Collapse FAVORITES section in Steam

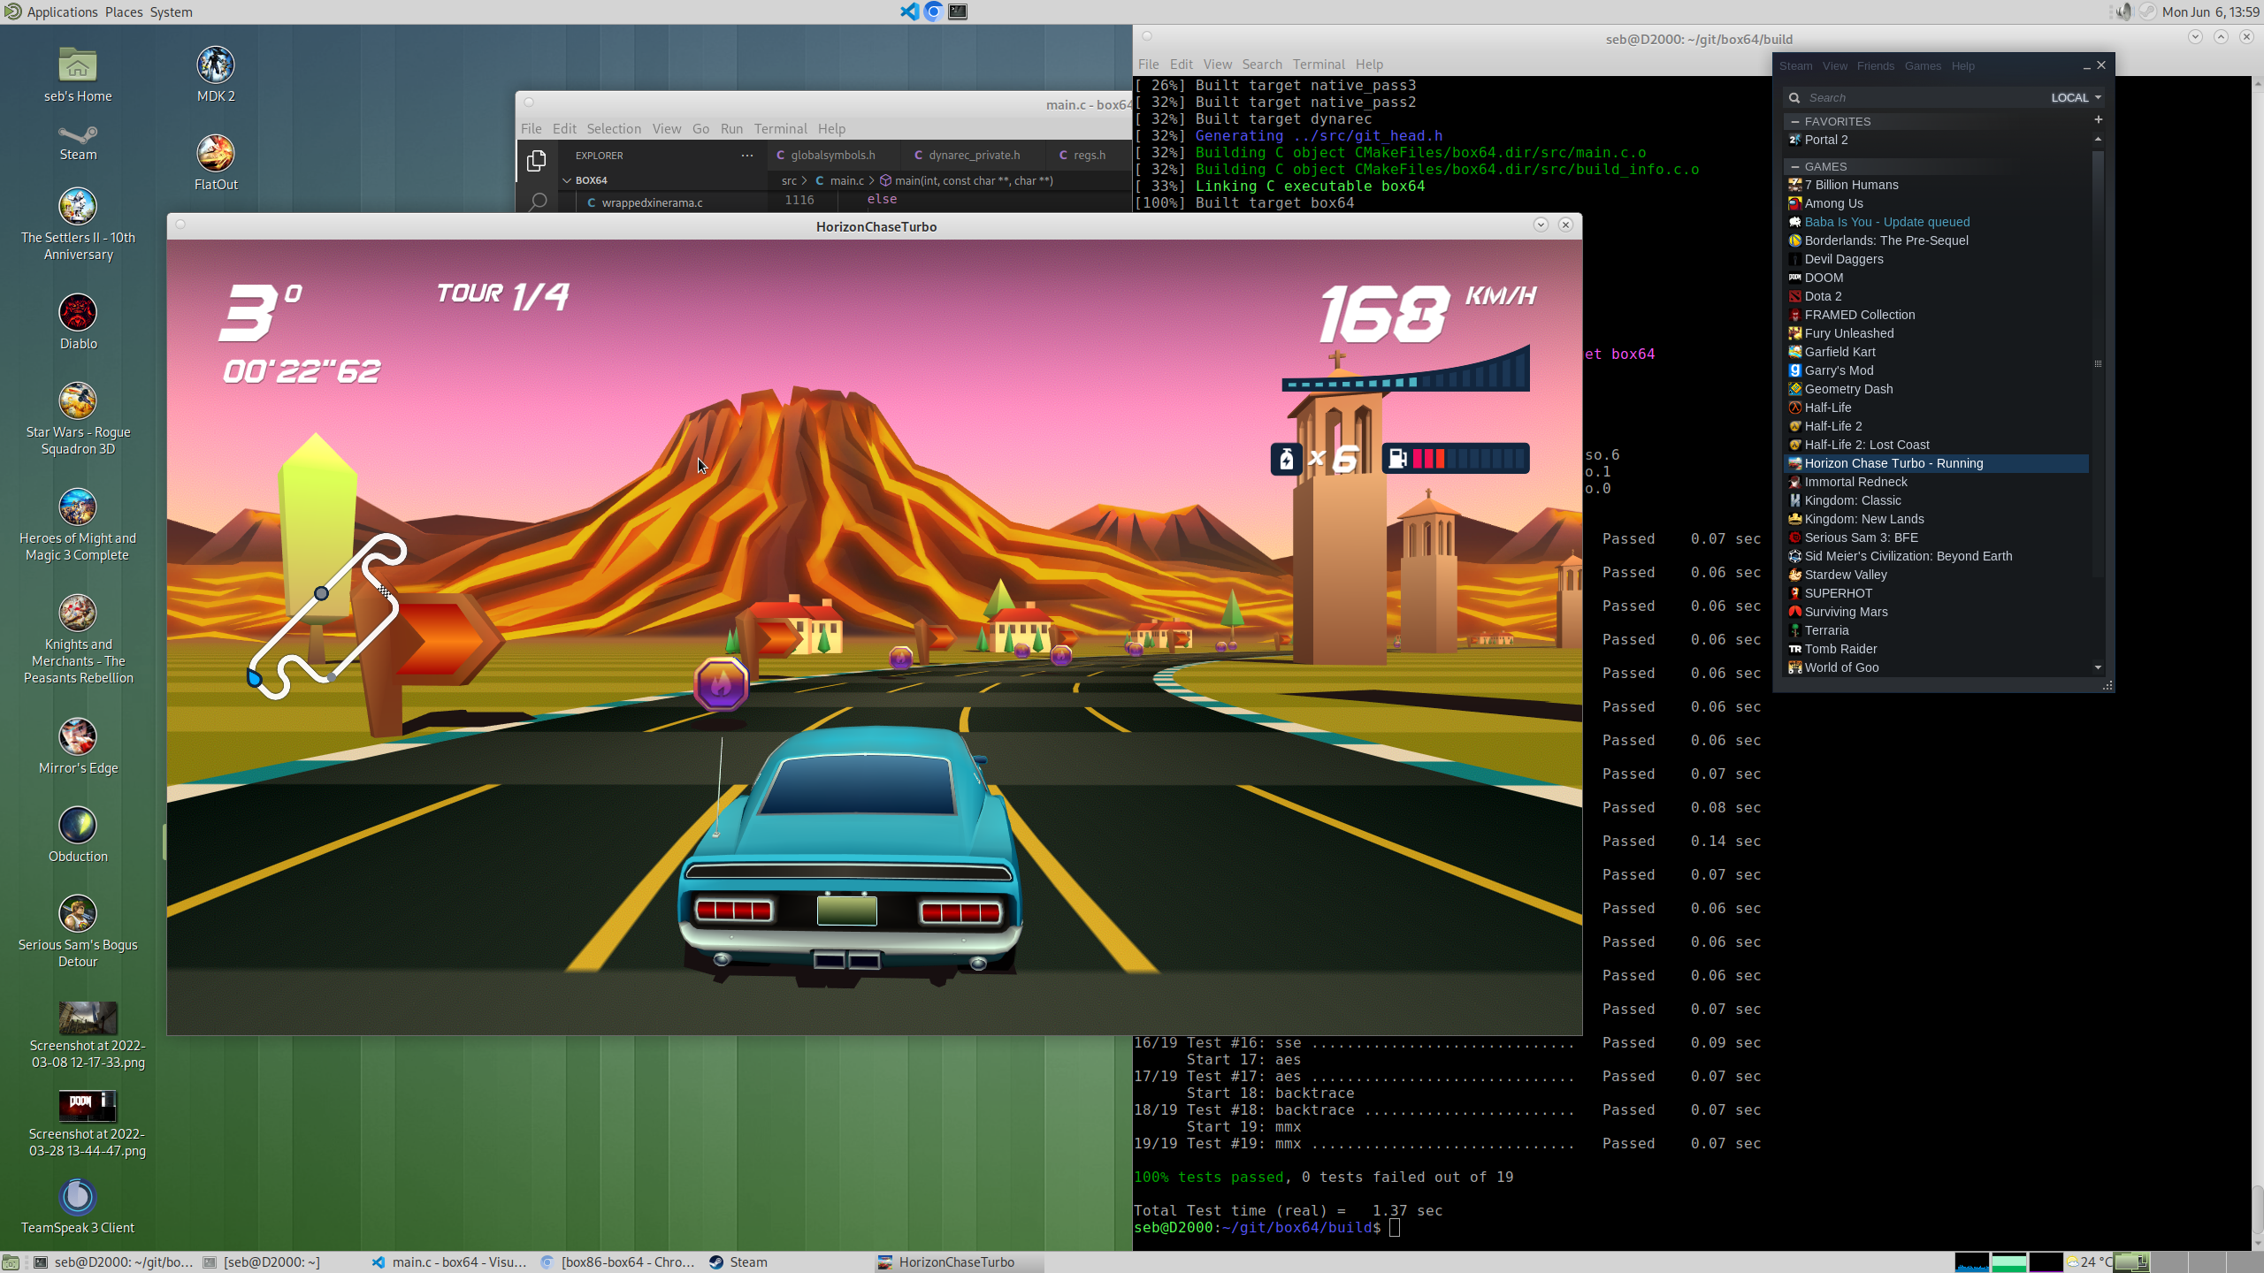pos(1794,122)
